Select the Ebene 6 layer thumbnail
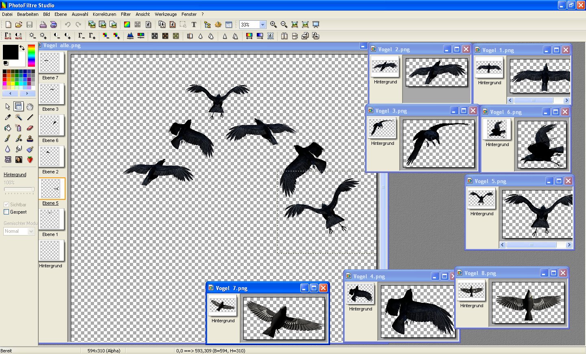This screenshot has height=354, width=586. (x=51, y=125)
